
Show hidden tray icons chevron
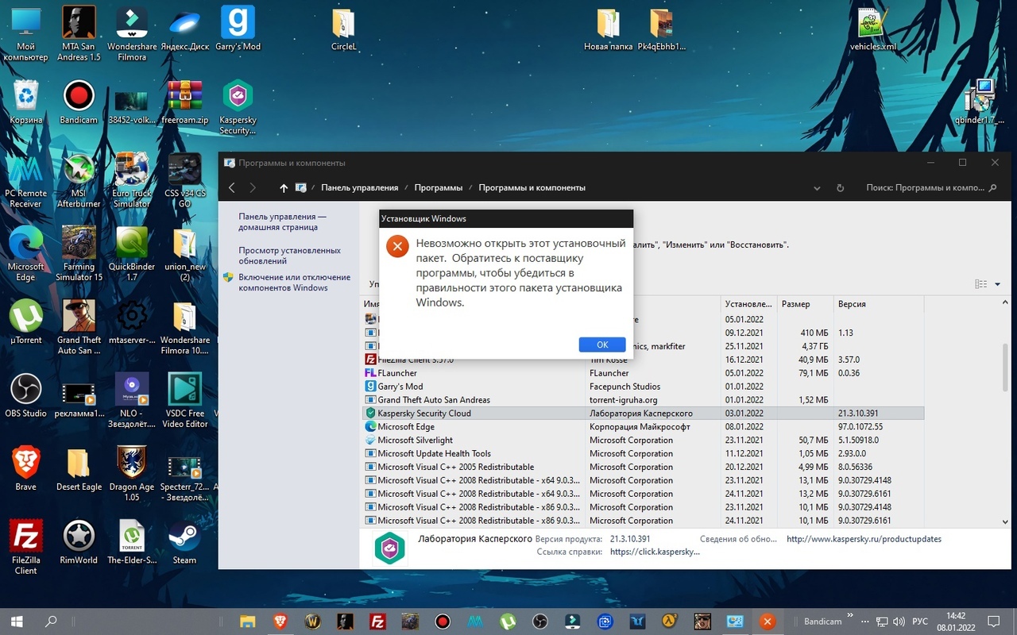coord(850,616)
